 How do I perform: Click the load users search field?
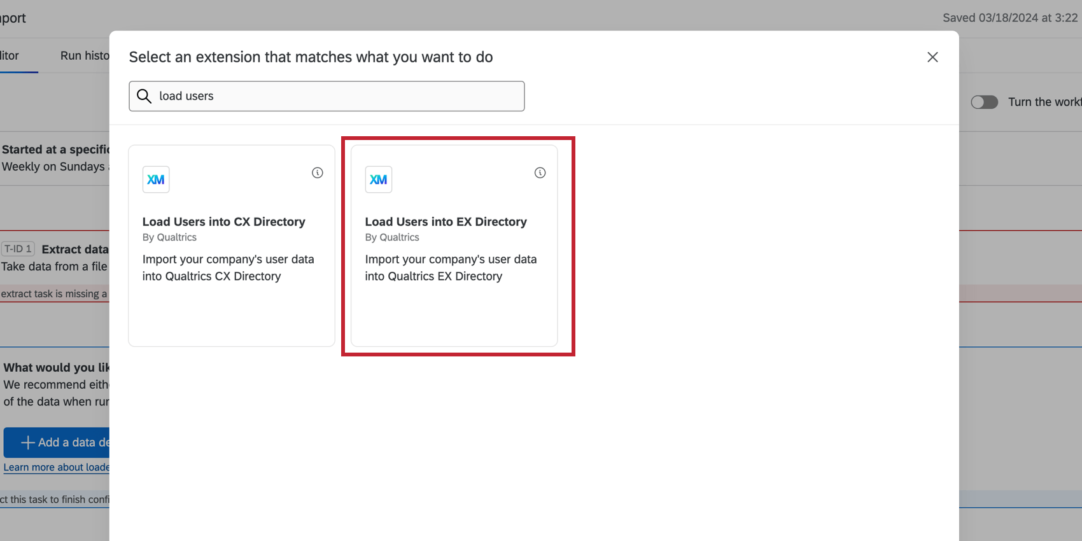tap(327, 96)
